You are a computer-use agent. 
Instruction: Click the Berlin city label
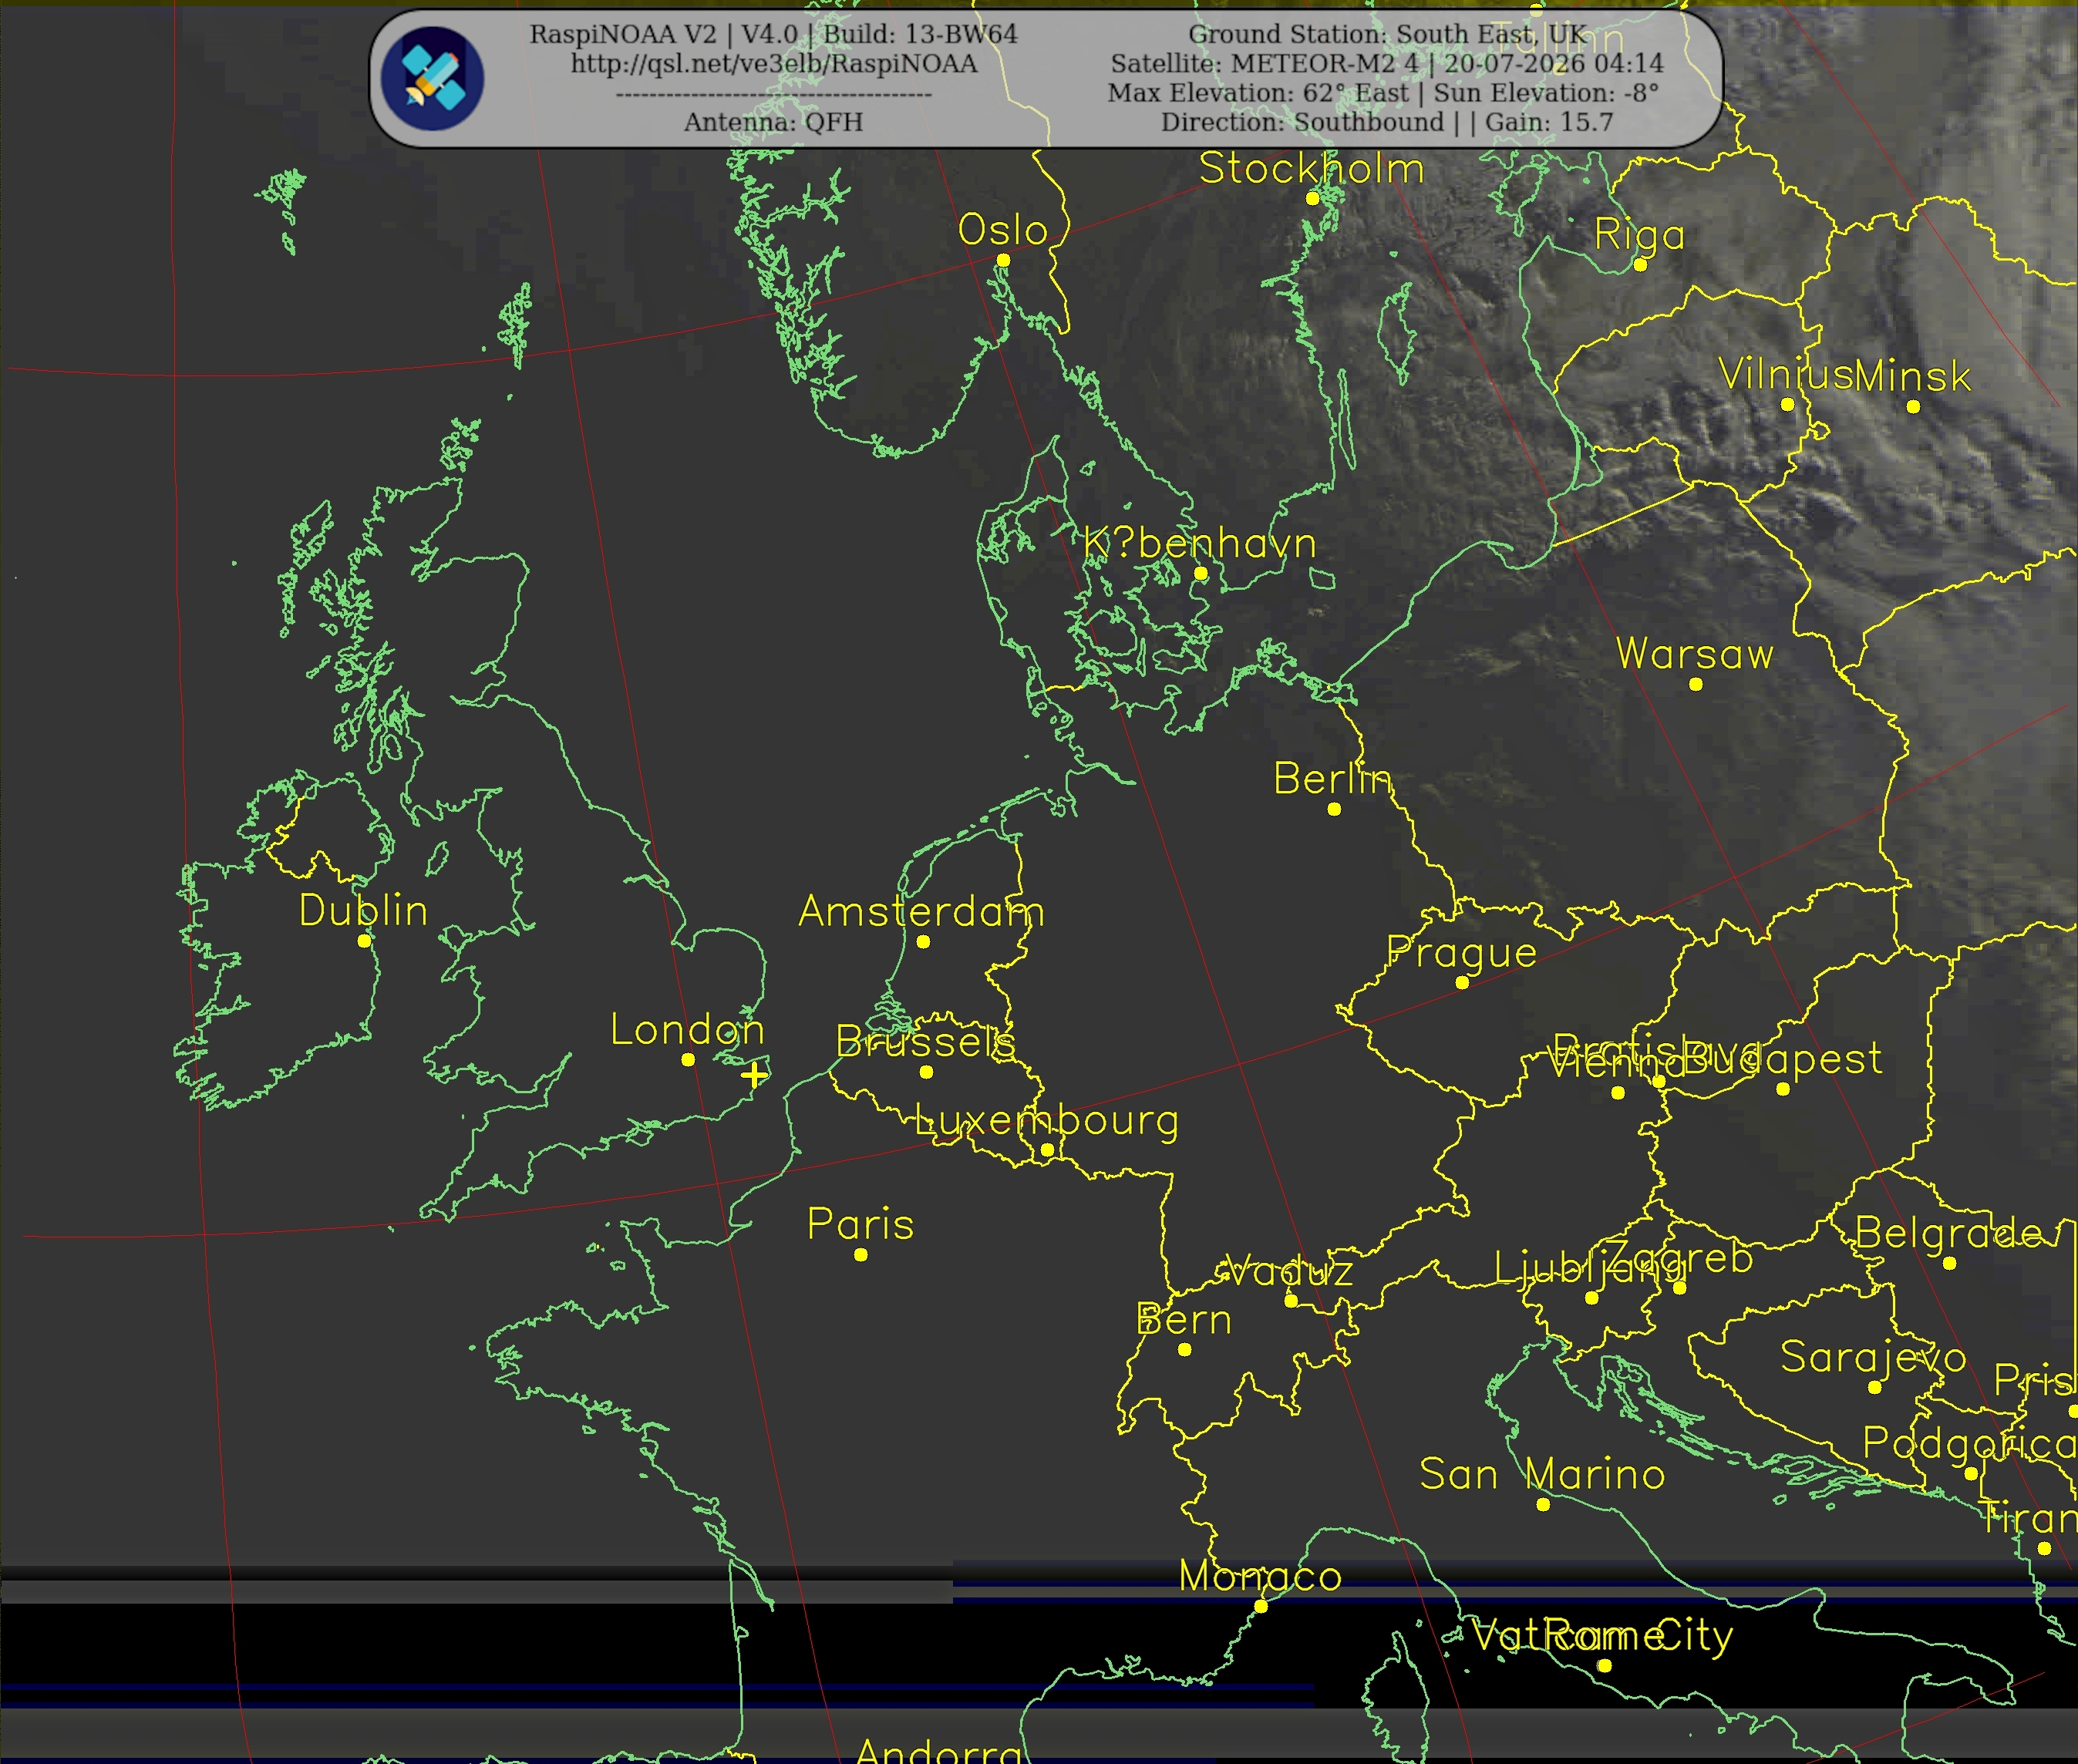click(x=1332, y=779)
